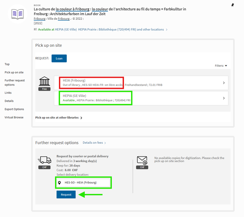Click the small book availability icon
This screenshot has height=217, width=244.
point(35,29)
